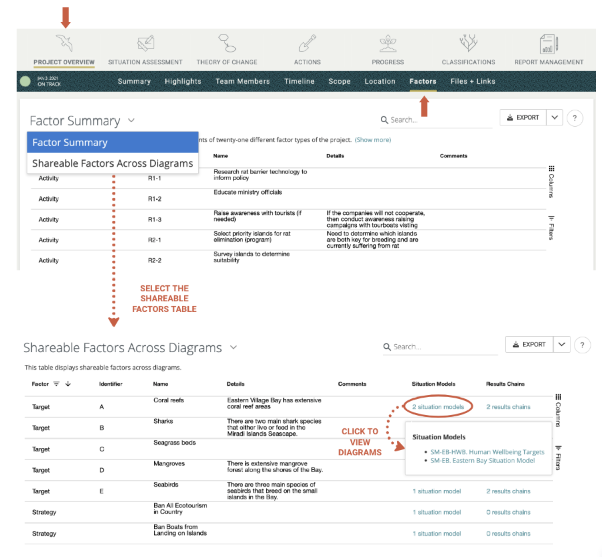Expand the Factor Summary title dropdown

pyautogui.click(x=131, y=120)
